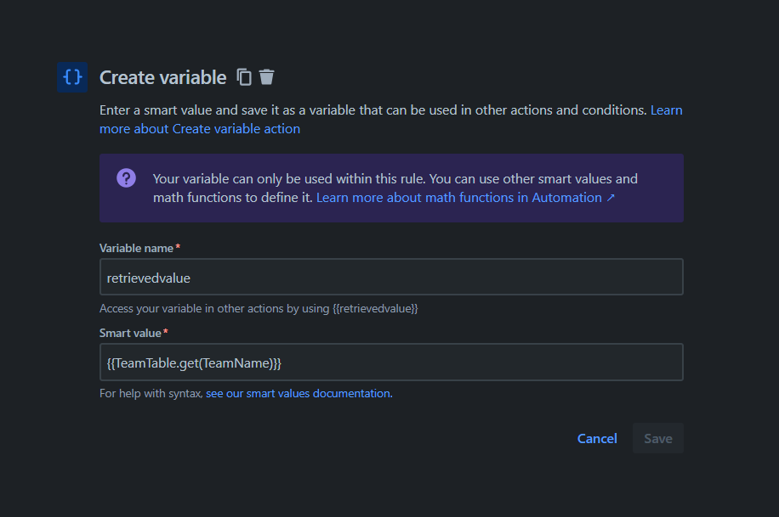Save the variable
This screenshot has height=517, width=779.
[x=658, y=439]
